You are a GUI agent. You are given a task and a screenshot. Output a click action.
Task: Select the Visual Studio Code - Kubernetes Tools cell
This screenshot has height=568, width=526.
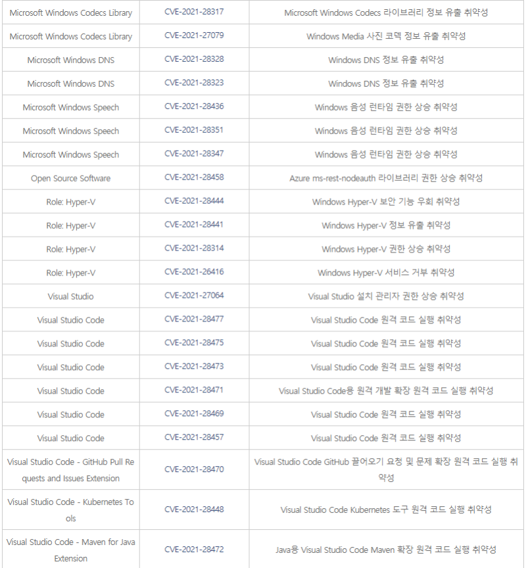pos(70,510)
